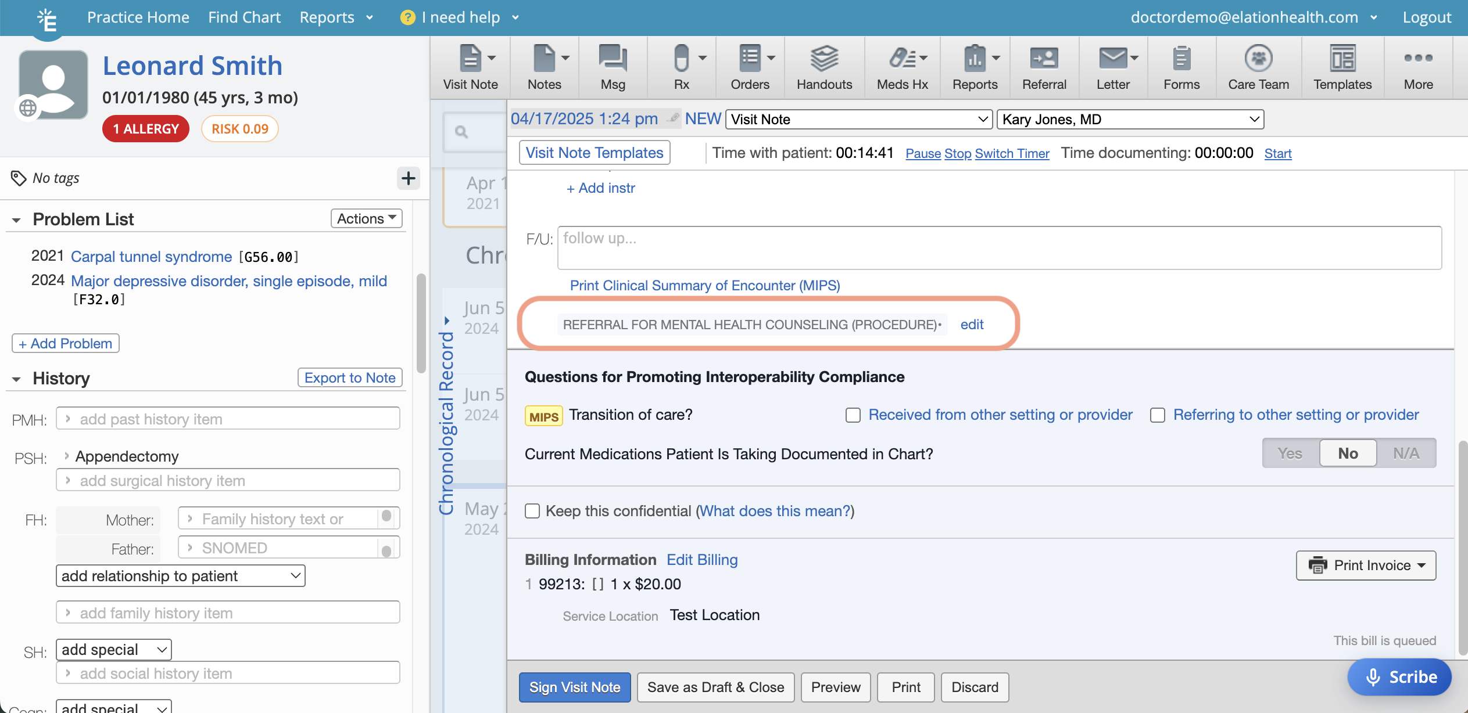Screen dimensions: 1468x713
Task: Start the Scribe microphone button
Action: point(1399,677)
